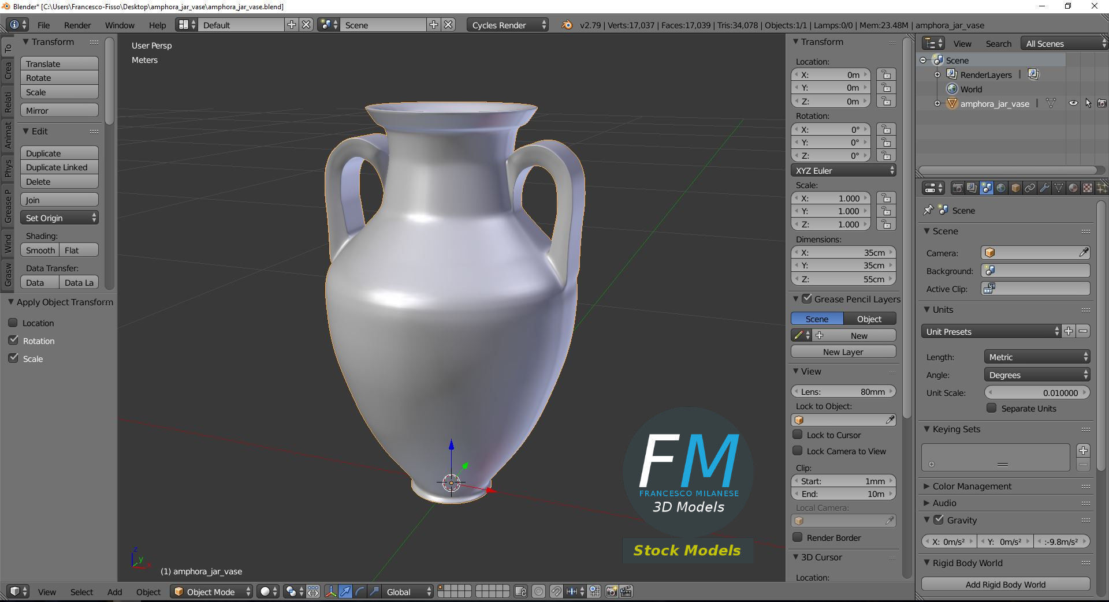
Task: Open the Window menu
Action: pyautogui.click(x=120, y=25)
